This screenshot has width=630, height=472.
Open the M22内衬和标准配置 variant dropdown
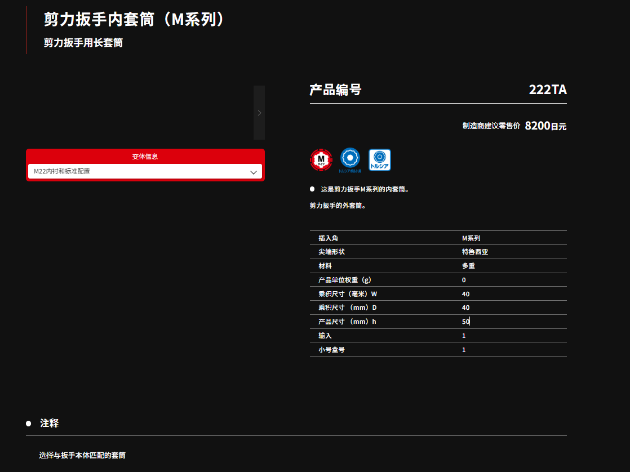145,171
